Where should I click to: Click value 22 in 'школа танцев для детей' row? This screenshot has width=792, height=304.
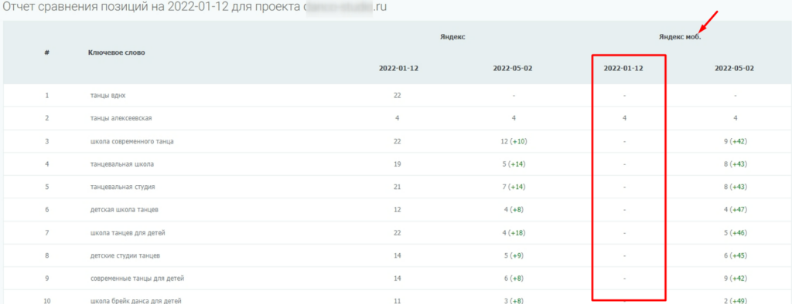coord(398,233)
